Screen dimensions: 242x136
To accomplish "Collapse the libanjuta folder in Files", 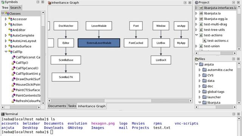I will pos(200,102).
